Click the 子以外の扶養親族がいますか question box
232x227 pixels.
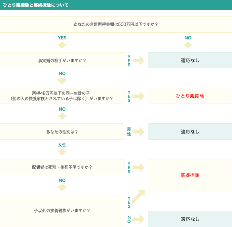tap(62, 211)
